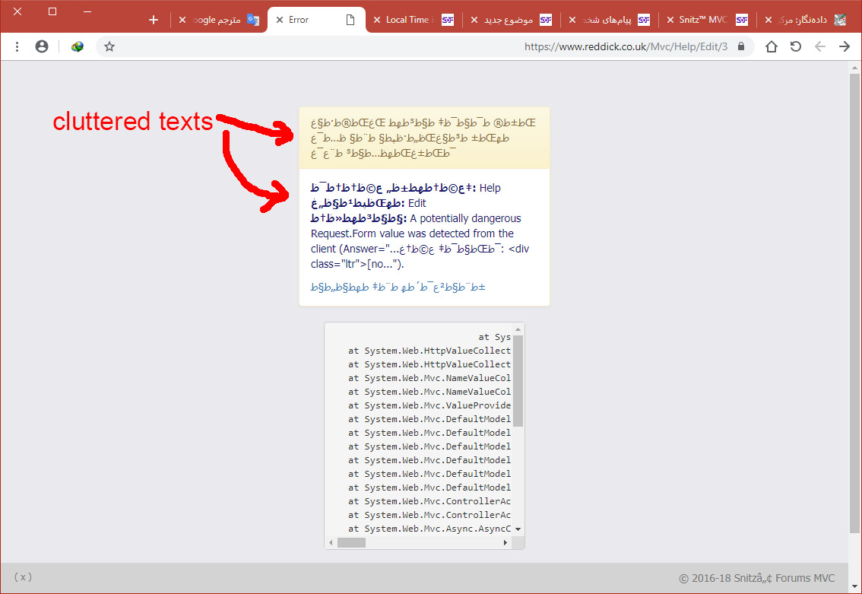Viewport: 862px width, 594px height.
Task: Close the Error tab
Action: pyautogui.click(x=279, y=20)
